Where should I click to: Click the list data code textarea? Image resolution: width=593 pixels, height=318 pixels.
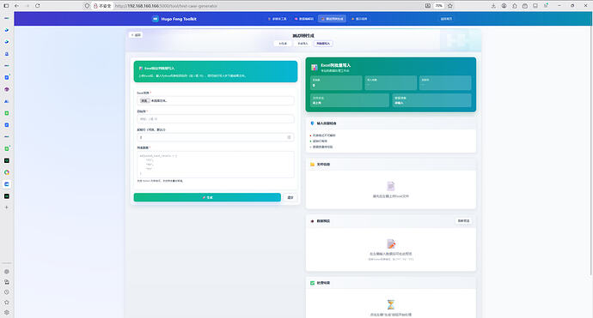[216, 165]
